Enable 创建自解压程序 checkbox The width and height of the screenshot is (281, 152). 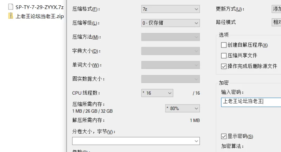click(x=224, y=45)
